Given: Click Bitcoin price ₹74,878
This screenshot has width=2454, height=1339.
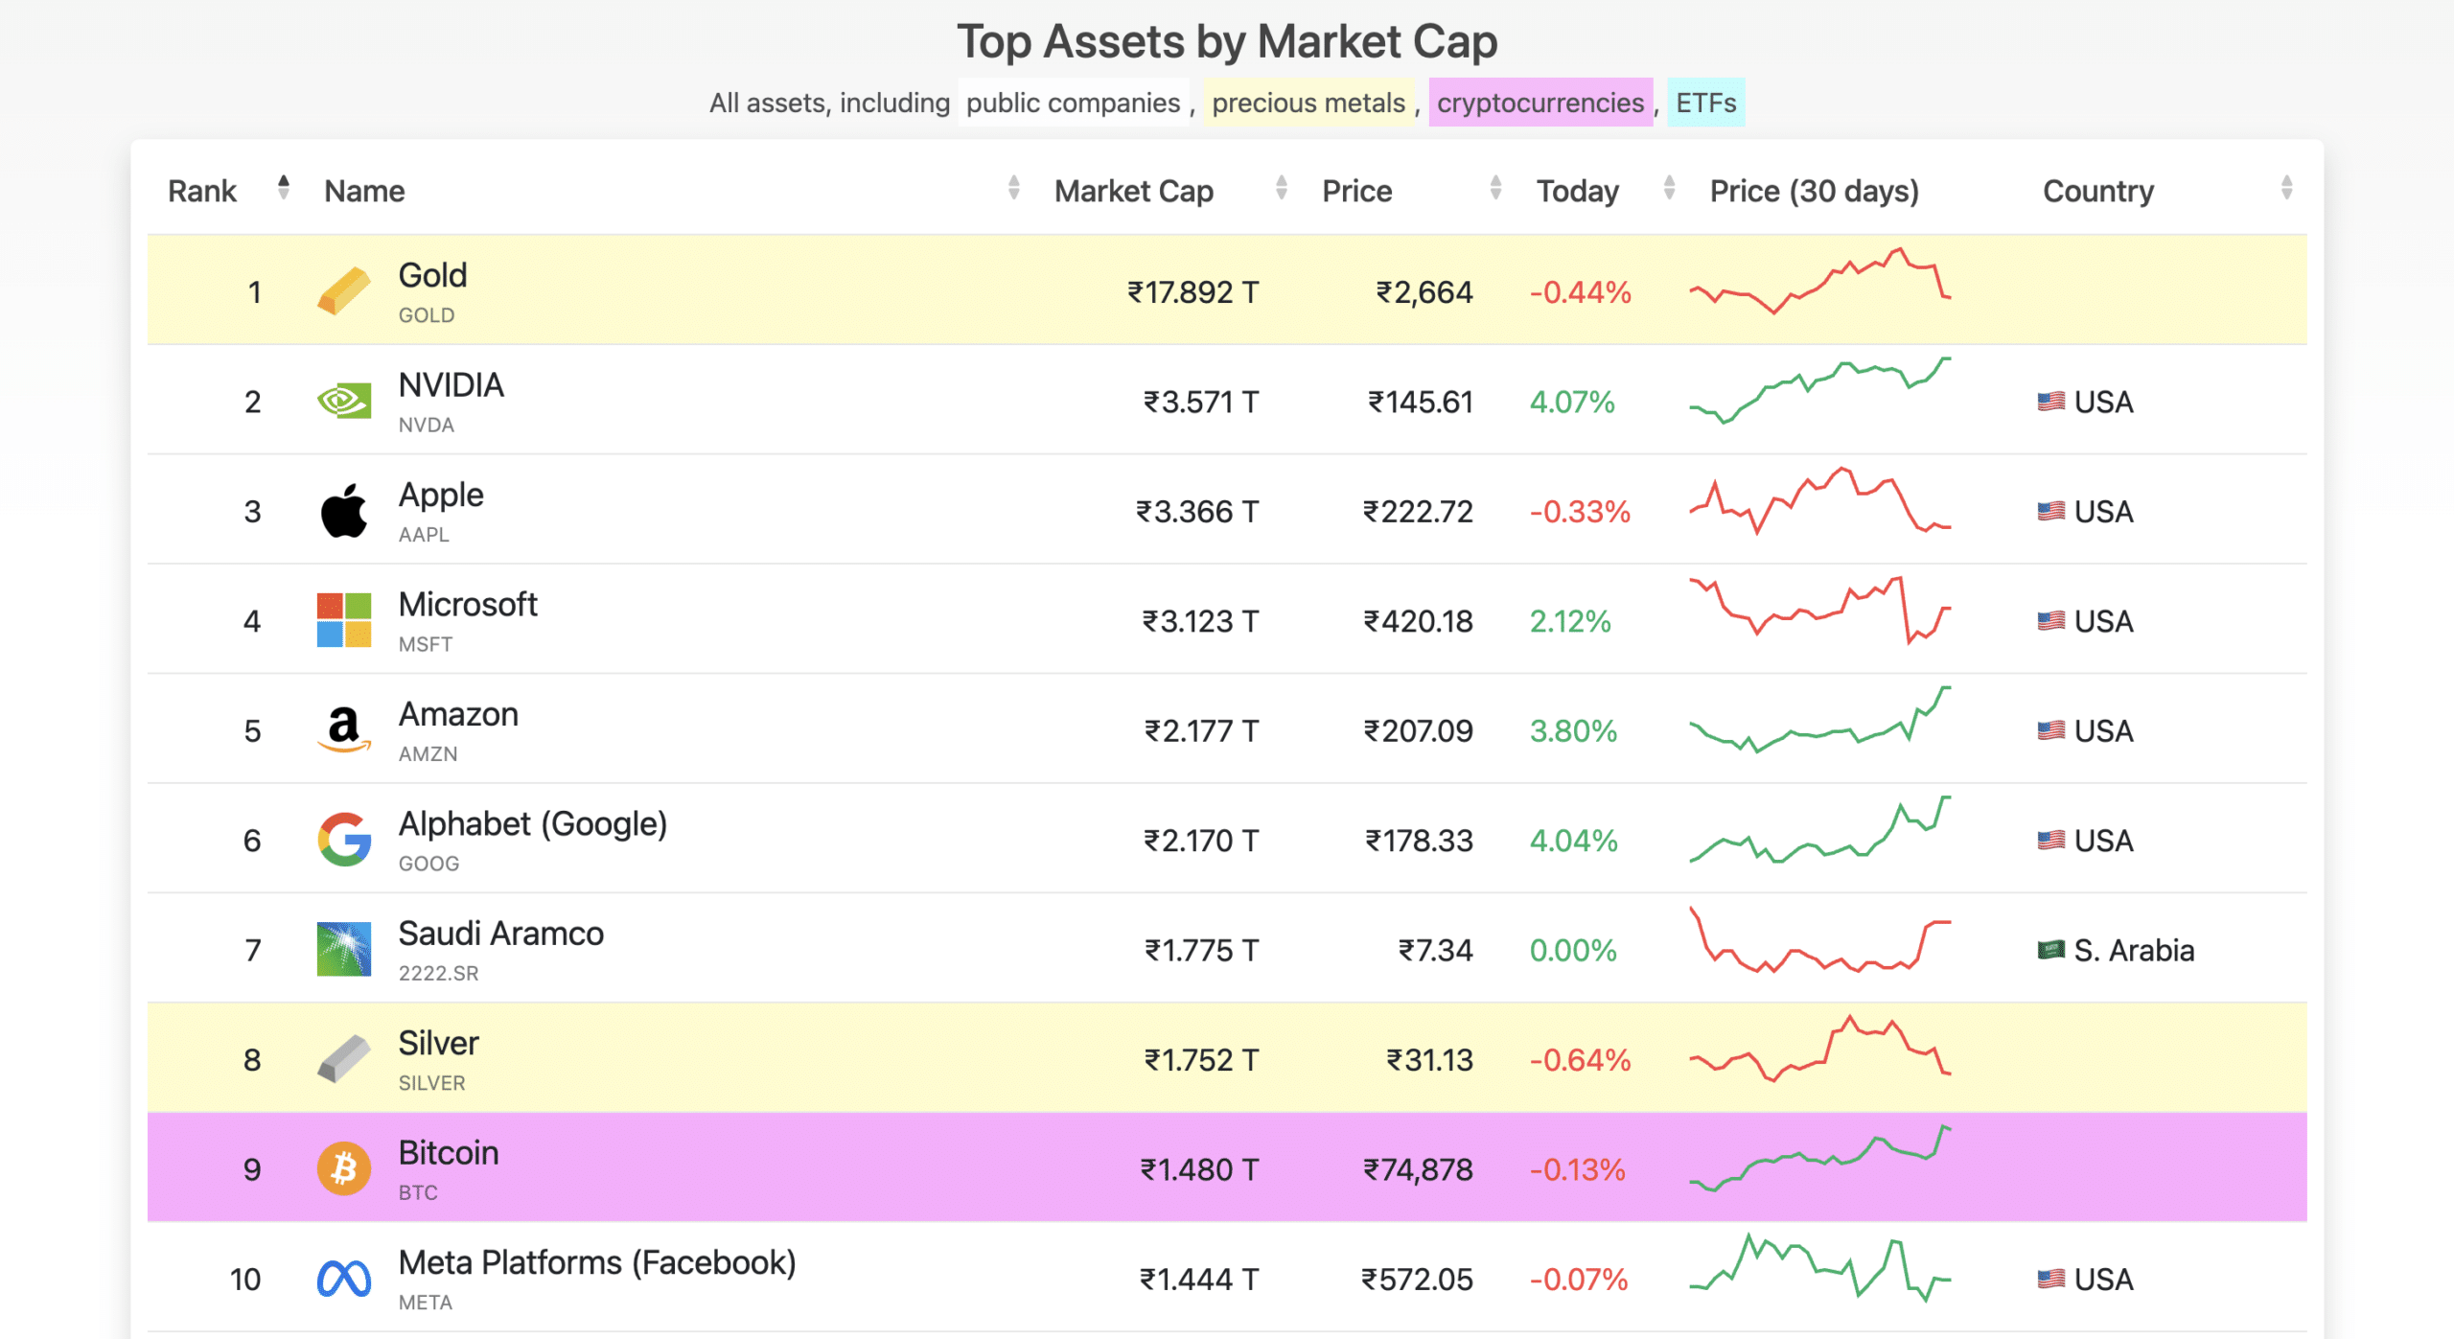Looking at the screenshot, I should pos(1418,1169).
